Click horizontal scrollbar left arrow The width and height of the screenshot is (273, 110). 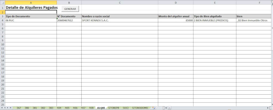[166, 108]
